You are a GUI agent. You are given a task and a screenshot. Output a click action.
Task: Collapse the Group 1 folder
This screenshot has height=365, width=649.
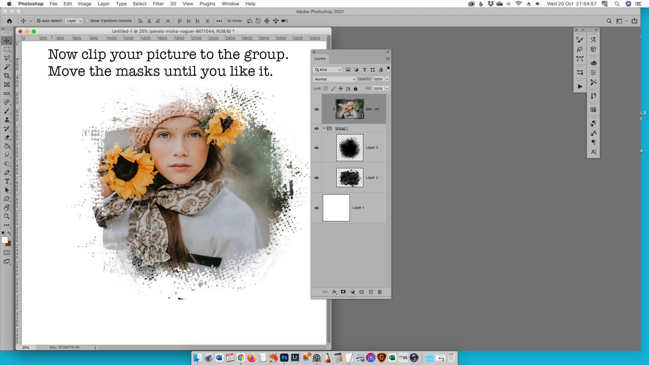324,128
